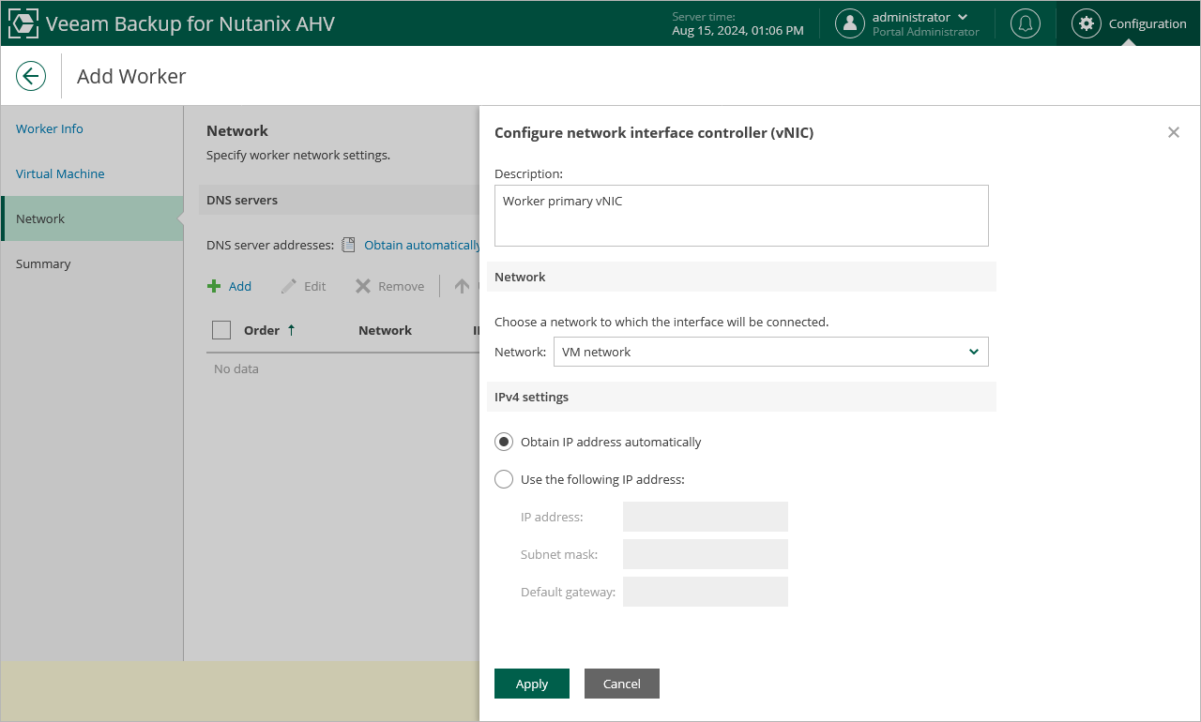This screenshot has width=1201, height=722.
Task: Click into the Description text box
Action: point(741,216)
